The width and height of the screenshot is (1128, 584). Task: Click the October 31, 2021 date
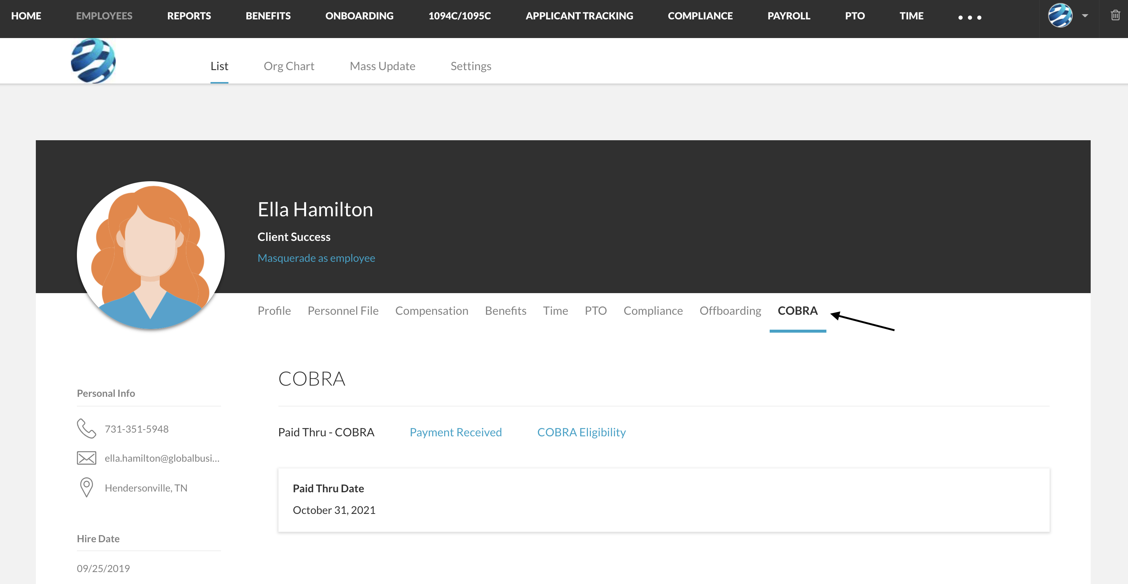coord(334,510)
